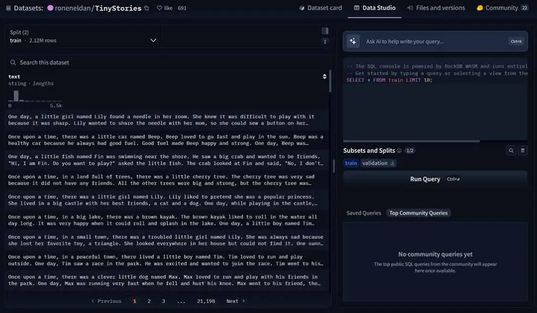This screenshot has height=313, width=537.
Task: Open Files and versions tab
Action: [x=436, y=8]
